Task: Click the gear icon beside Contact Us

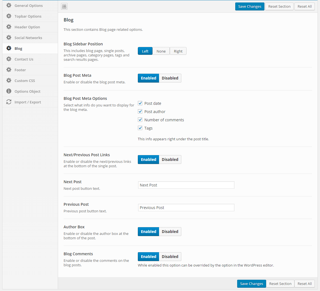Action: pos(9,59)
